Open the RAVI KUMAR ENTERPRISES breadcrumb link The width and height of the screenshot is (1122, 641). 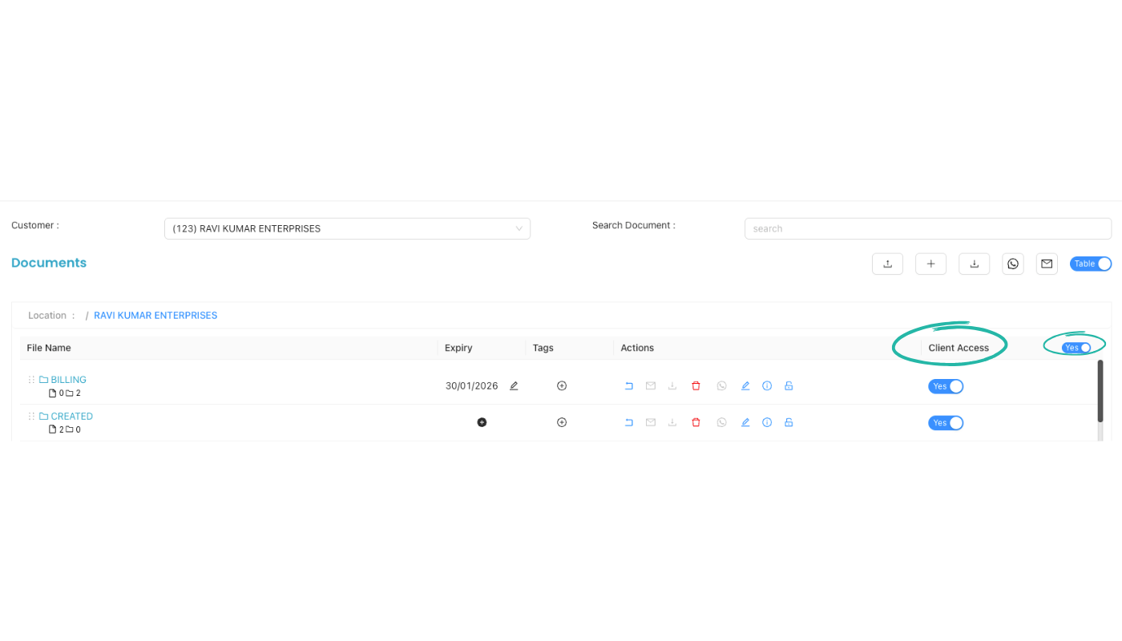pyautogui.click(x=155, y=315)
